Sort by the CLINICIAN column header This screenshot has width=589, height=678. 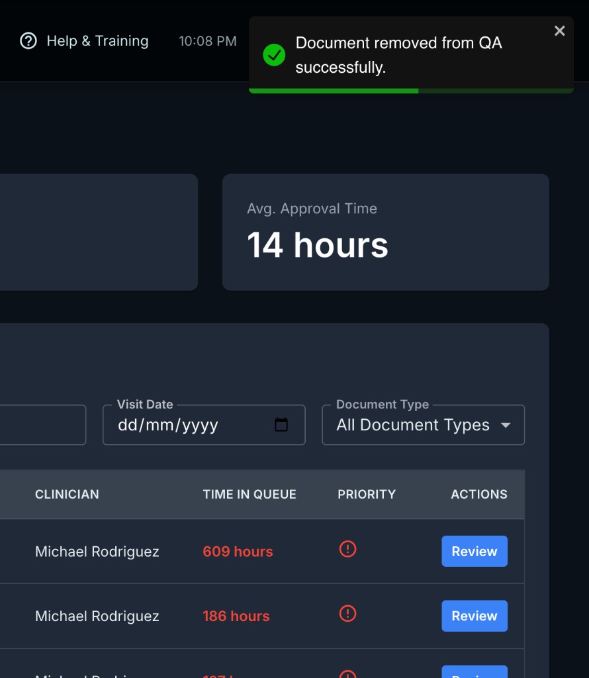[67, 494]
